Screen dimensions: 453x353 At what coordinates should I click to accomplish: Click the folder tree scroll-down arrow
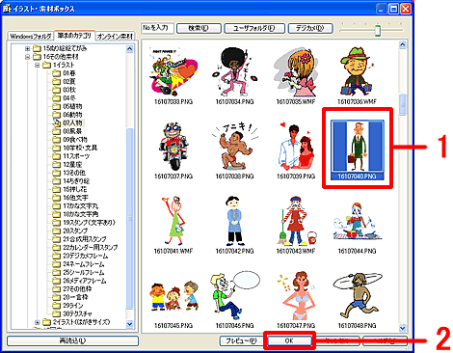(x=129, y=324)
